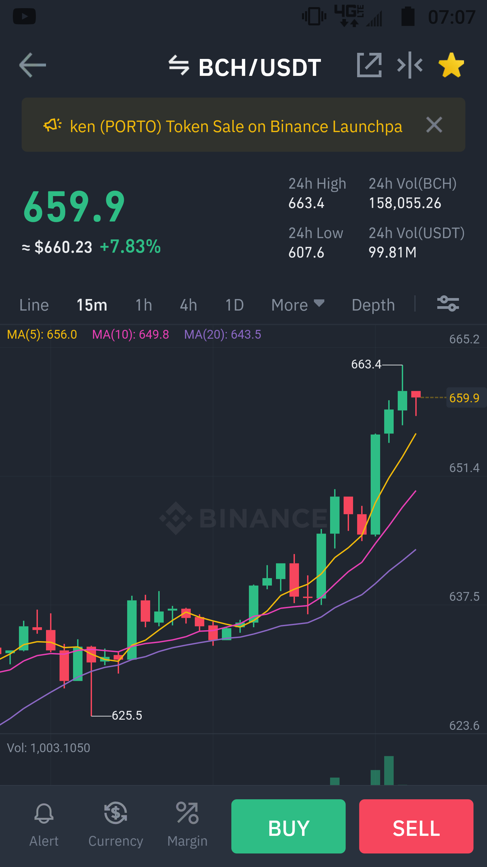The image size is (487, 867).
Task: Select the 4h interval tab
Action: [x=188, y=305]
